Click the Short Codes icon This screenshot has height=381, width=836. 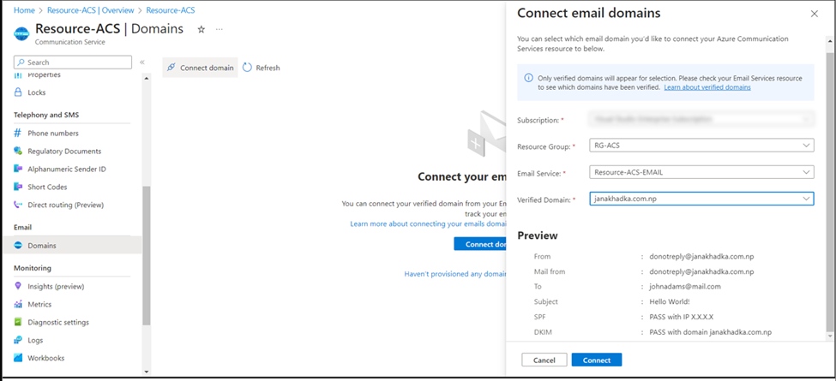tap(18, 187)
